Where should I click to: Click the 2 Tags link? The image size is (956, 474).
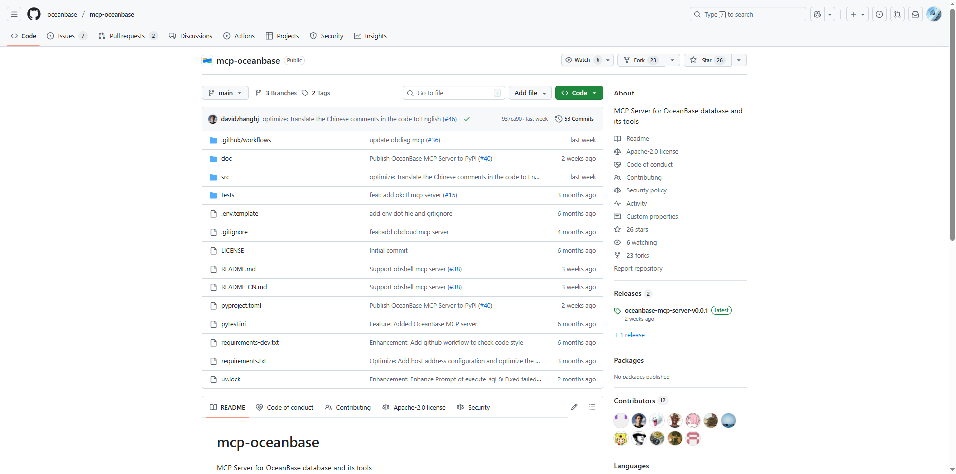(x=316, y=93)
